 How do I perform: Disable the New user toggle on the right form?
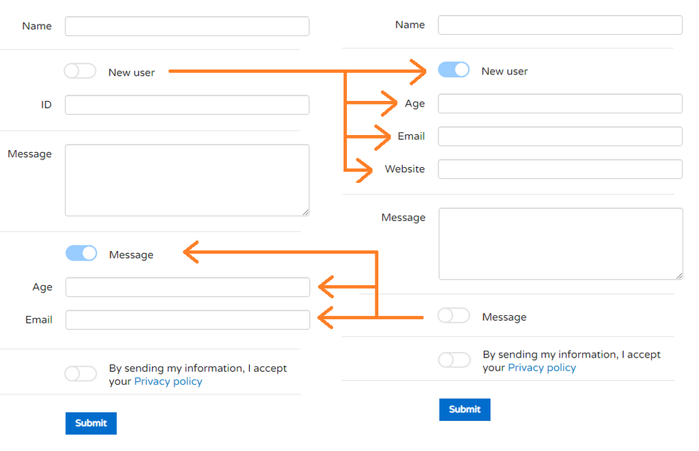pyautogui.click(x=453, y=70)
